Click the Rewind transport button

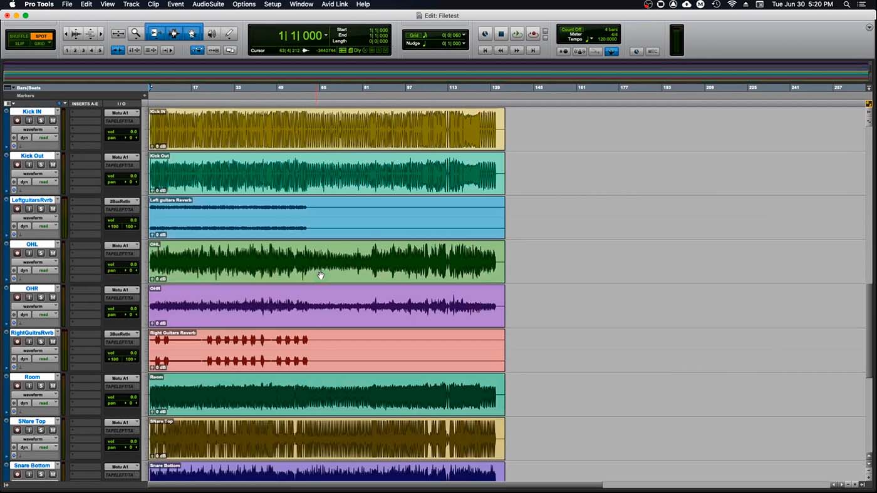click(501, 51)
